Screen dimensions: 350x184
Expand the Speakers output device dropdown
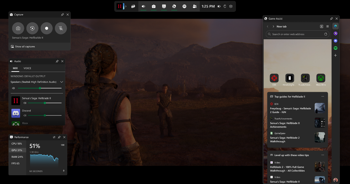(62, 82)
